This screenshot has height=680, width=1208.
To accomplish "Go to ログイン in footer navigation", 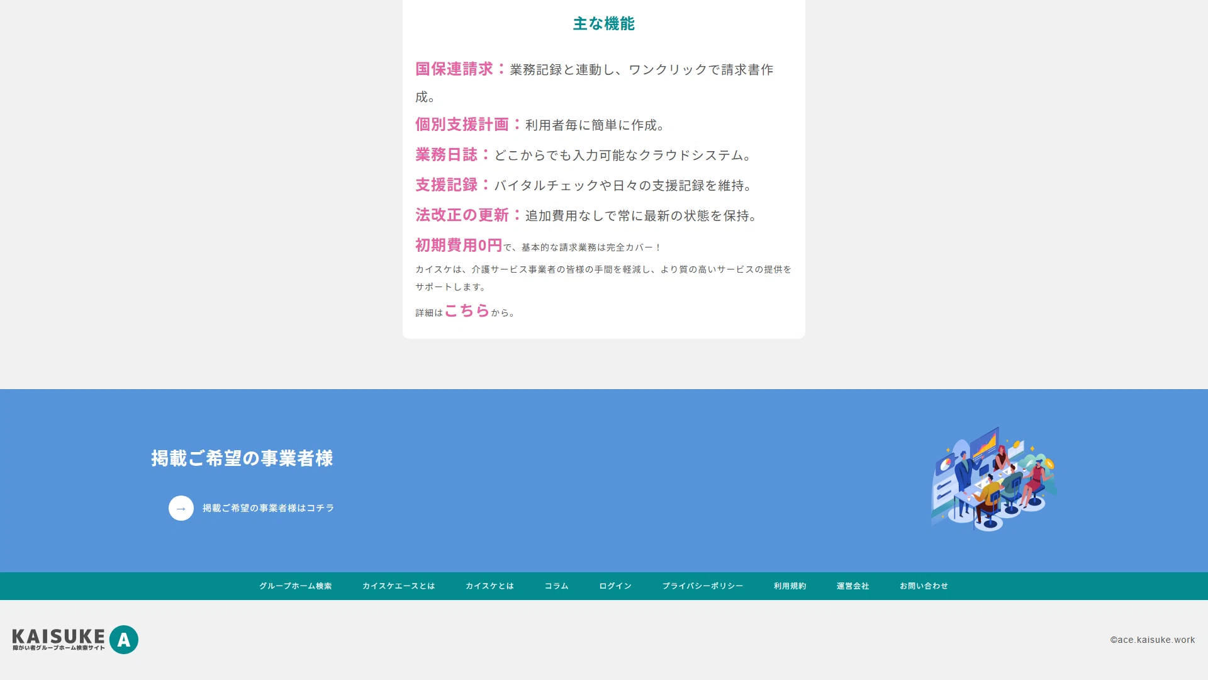I will (615, 586).
